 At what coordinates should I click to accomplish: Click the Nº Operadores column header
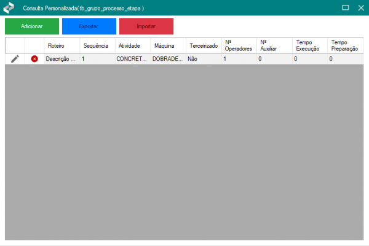point(239,45)
